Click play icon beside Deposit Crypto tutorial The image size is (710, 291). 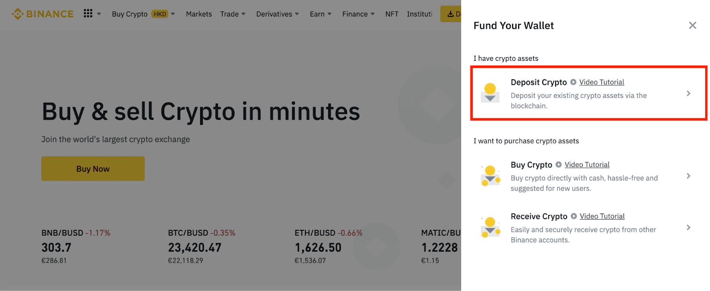tap(573, 82)
